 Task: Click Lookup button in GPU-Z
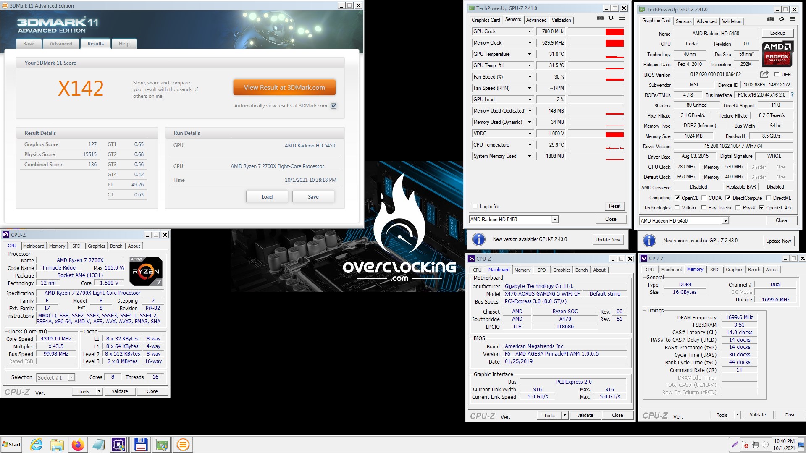(777, 33)
